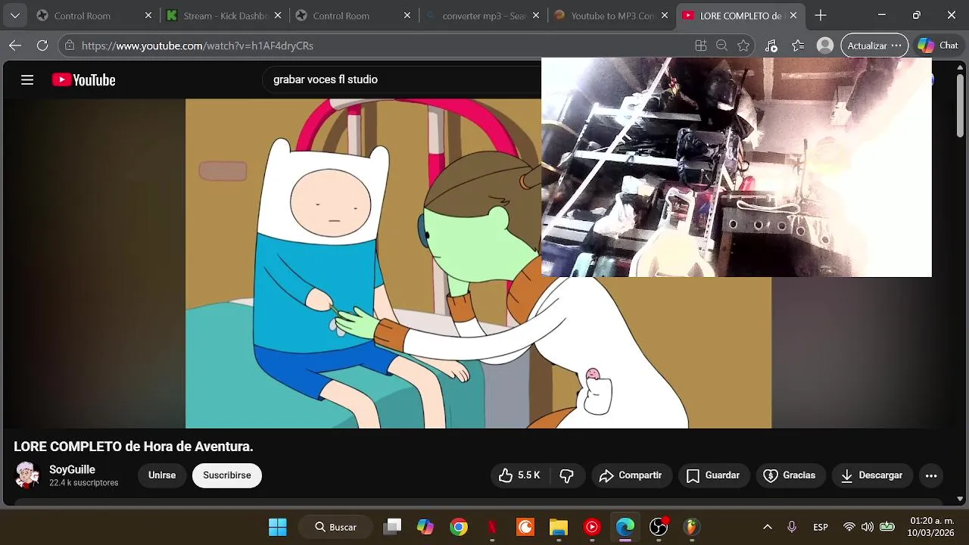The image size is (969, 545).
Task: Open the tab search dropdown arrow
Action: (15, 15)
